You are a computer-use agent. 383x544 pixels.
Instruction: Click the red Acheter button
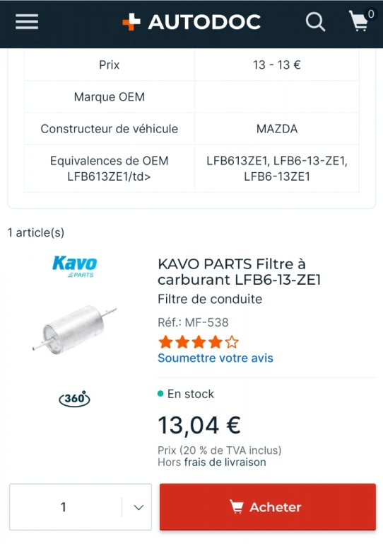point(267,507)
